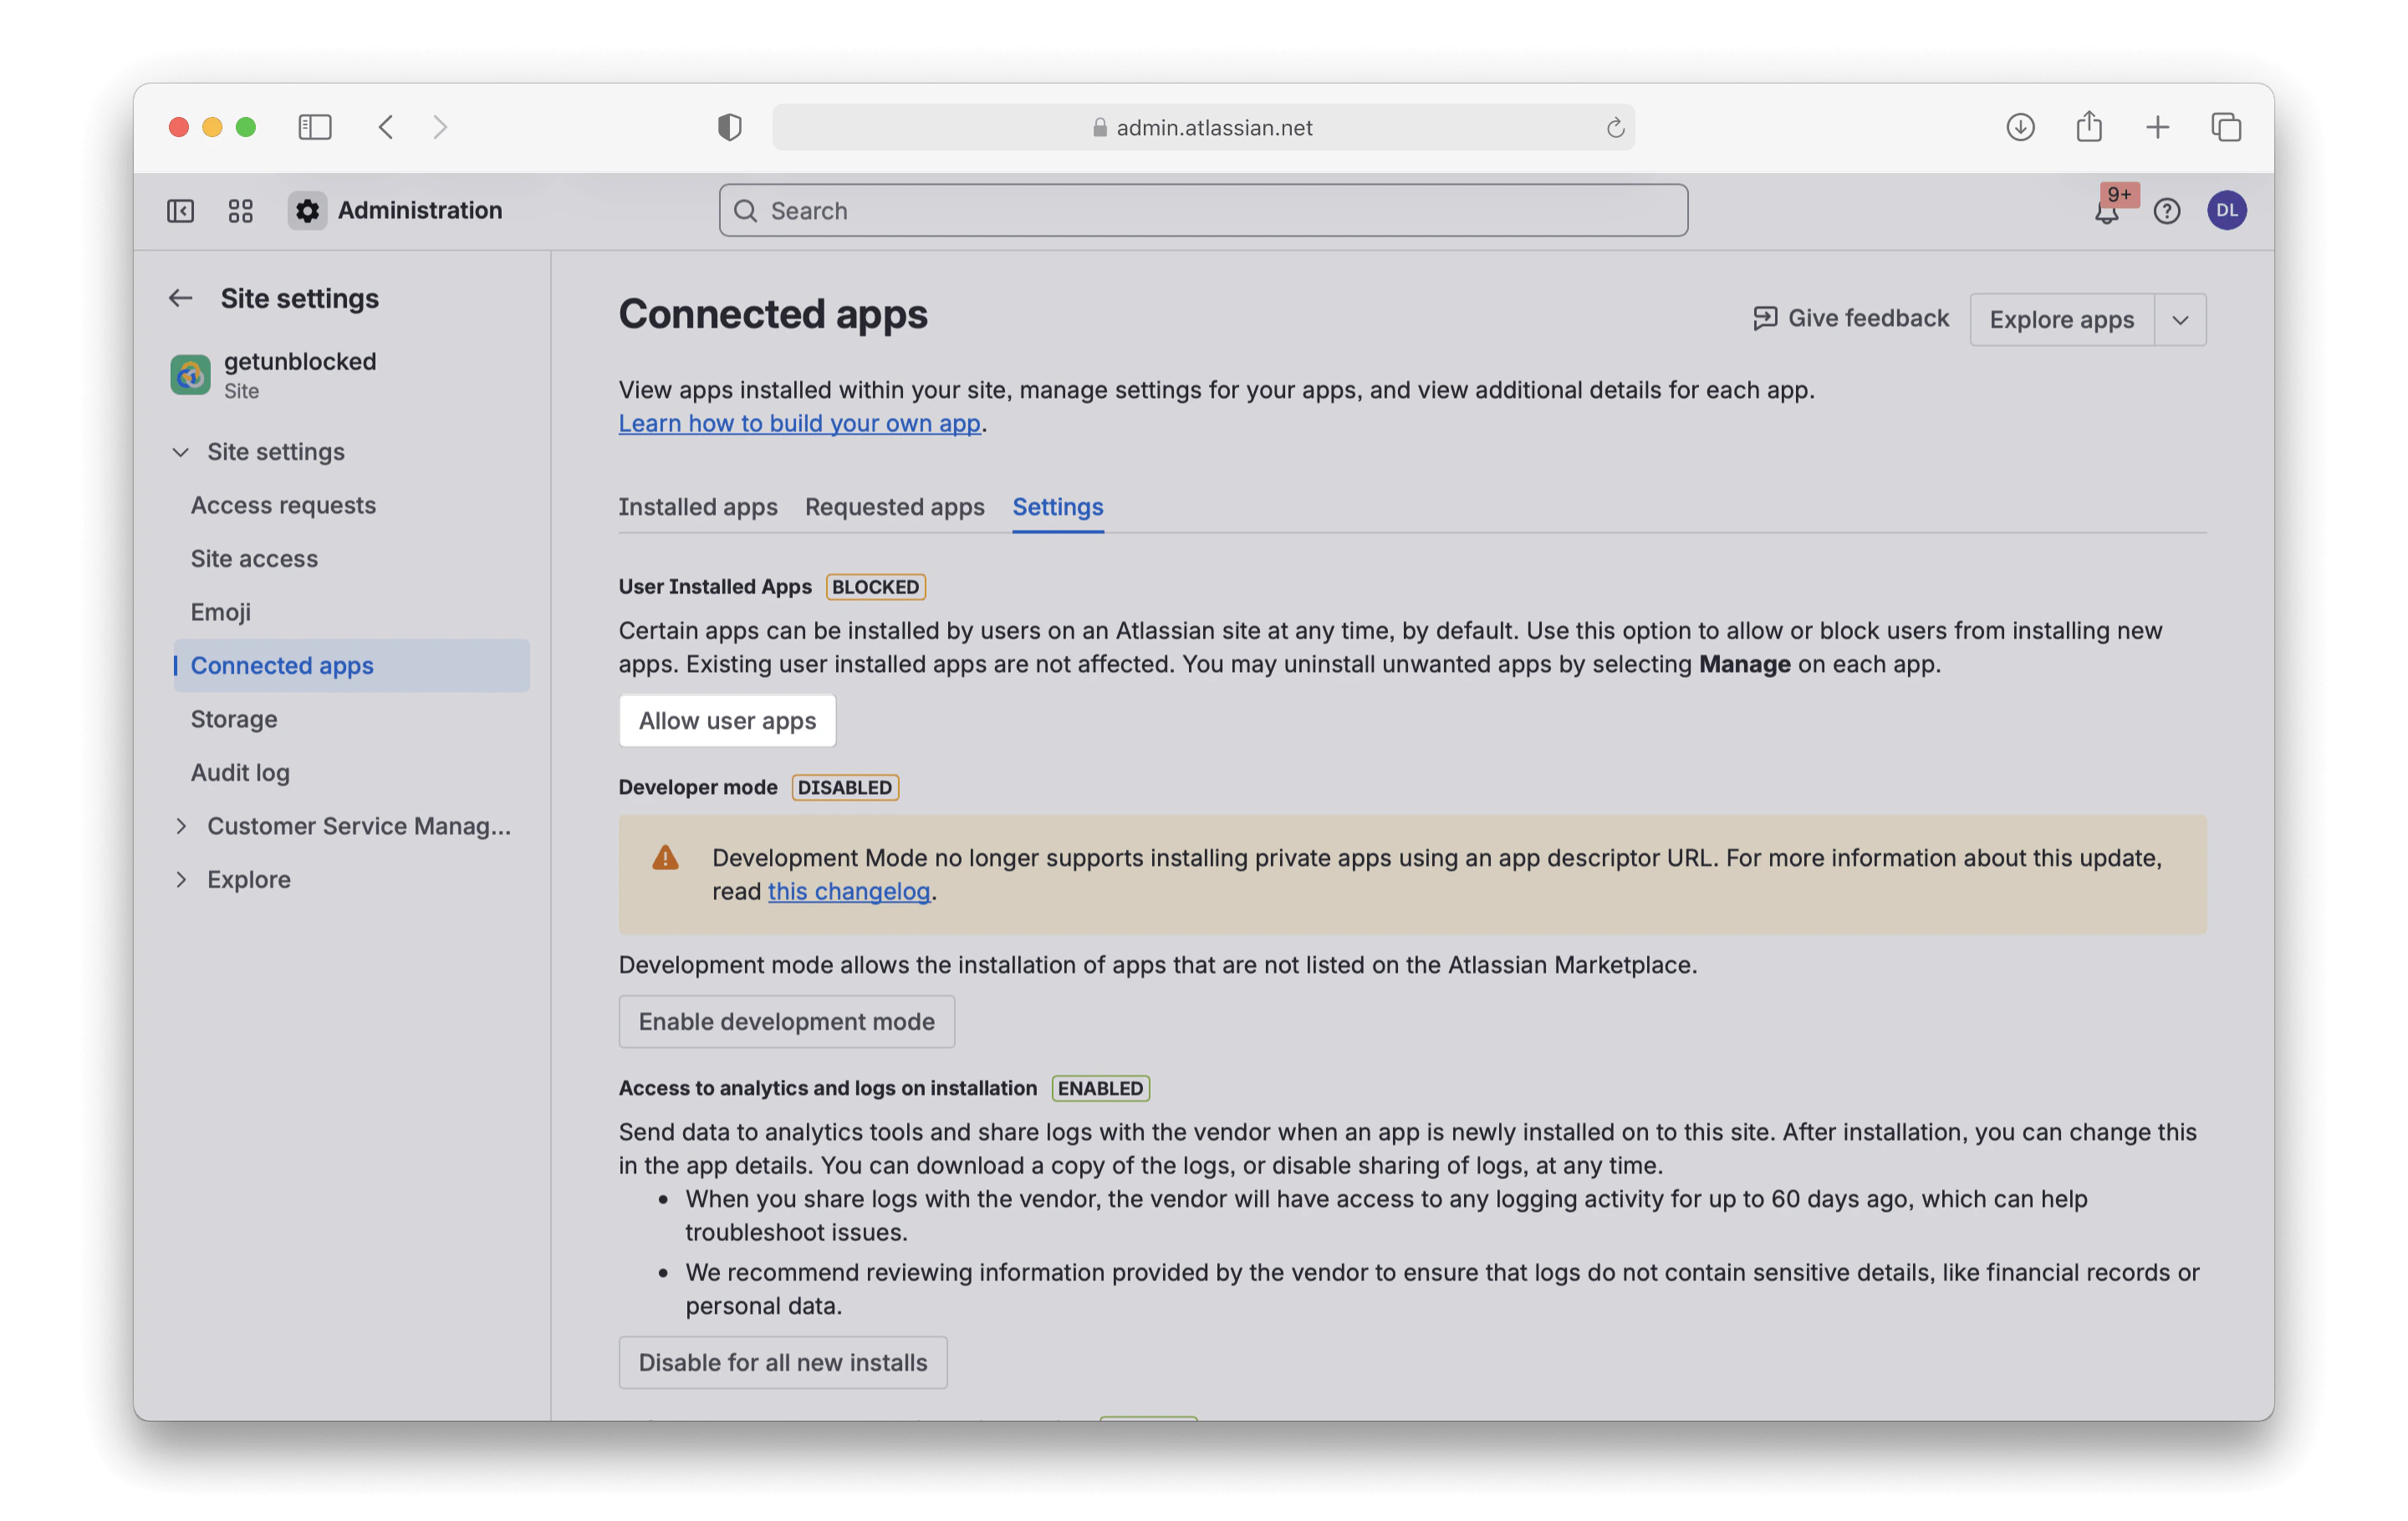Image resolution: width=2408 pixels, height=1521 pixels.
Task: Reload the page with the refresh icon
Action: click(x=1615, y=128)
